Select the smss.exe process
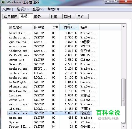This screenshot has height=129, width=132. [50, 118]
